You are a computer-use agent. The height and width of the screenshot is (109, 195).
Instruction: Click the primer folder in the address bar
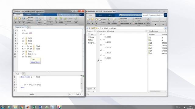[113, 28]
